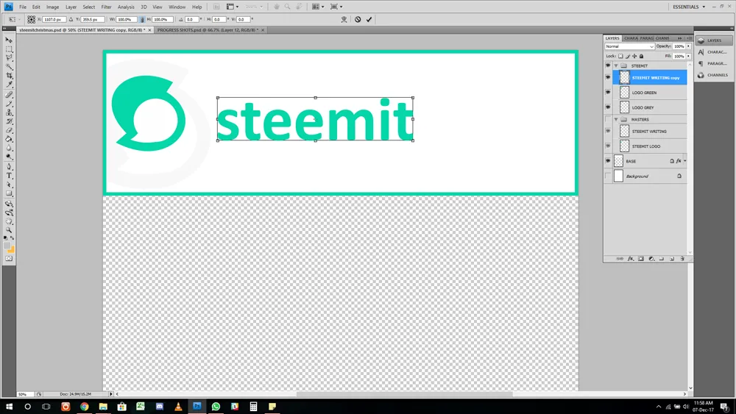Hide the LOGO GREEN layer
The width and height of the screenshot is (736, 414).
608,93
